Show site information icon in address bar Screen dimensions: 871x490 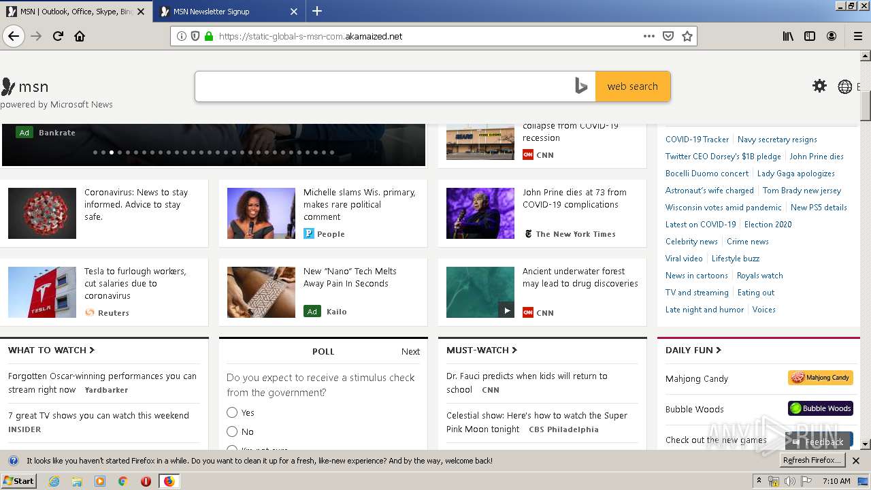pos(182,36)
